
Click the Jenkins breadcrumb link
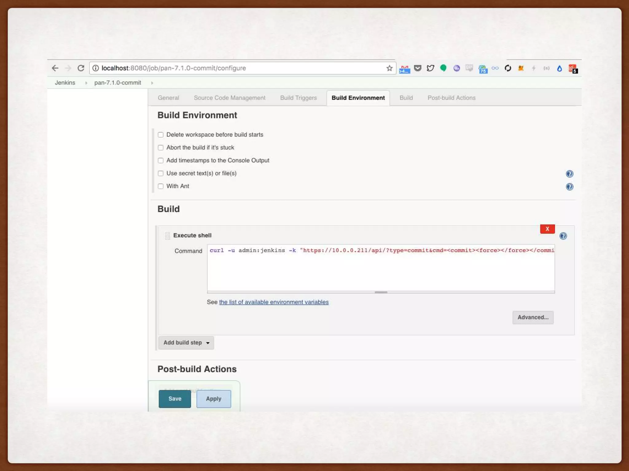(65, 83)
